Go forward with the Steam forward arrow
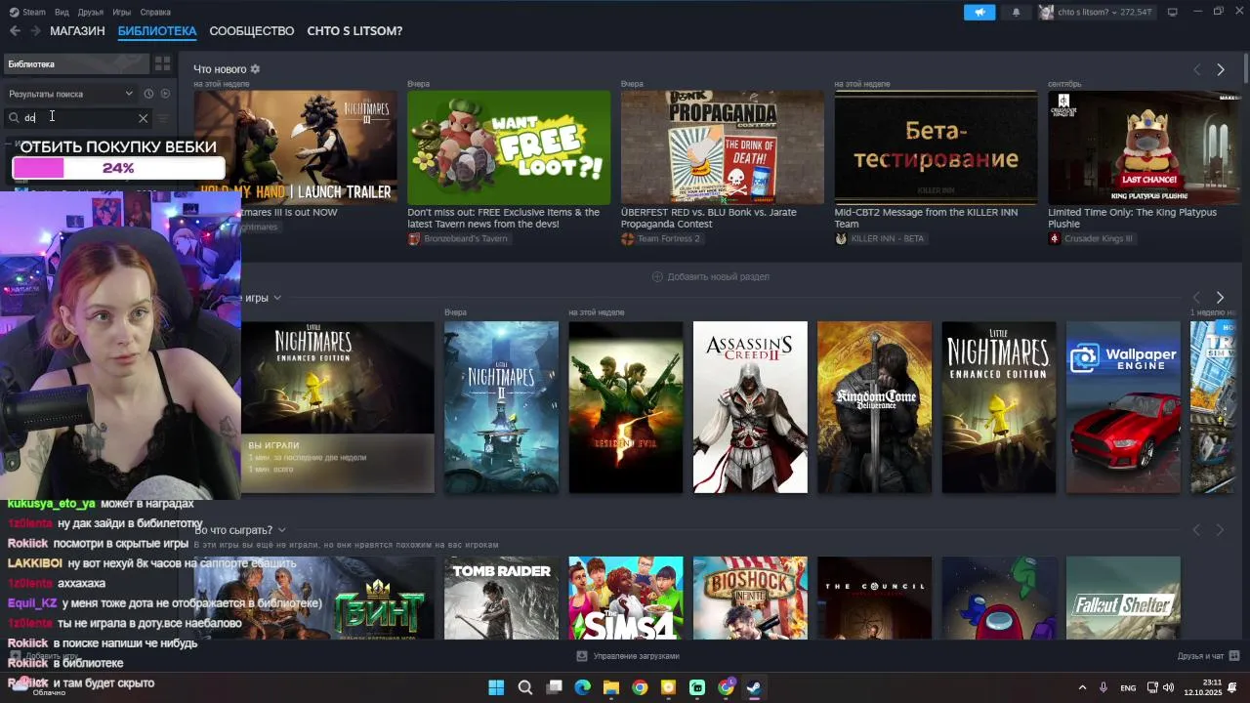This screenshot has height=703, width=1250. pyautogui.click(x=35, y=31)
